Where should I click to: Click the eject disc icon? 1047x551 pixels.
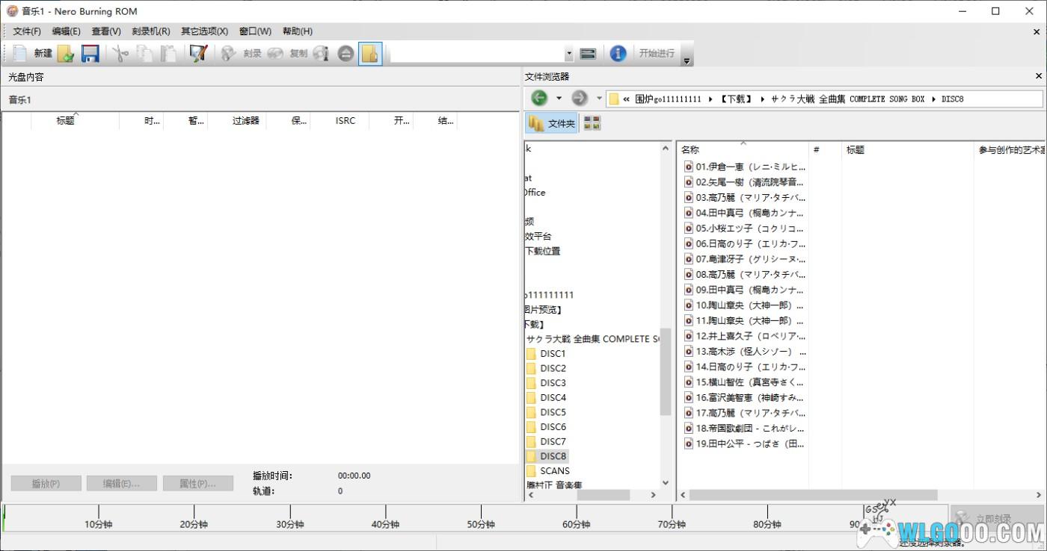345,53
